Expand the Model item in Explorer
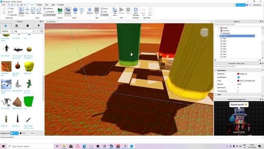 (x=218, y=28)
